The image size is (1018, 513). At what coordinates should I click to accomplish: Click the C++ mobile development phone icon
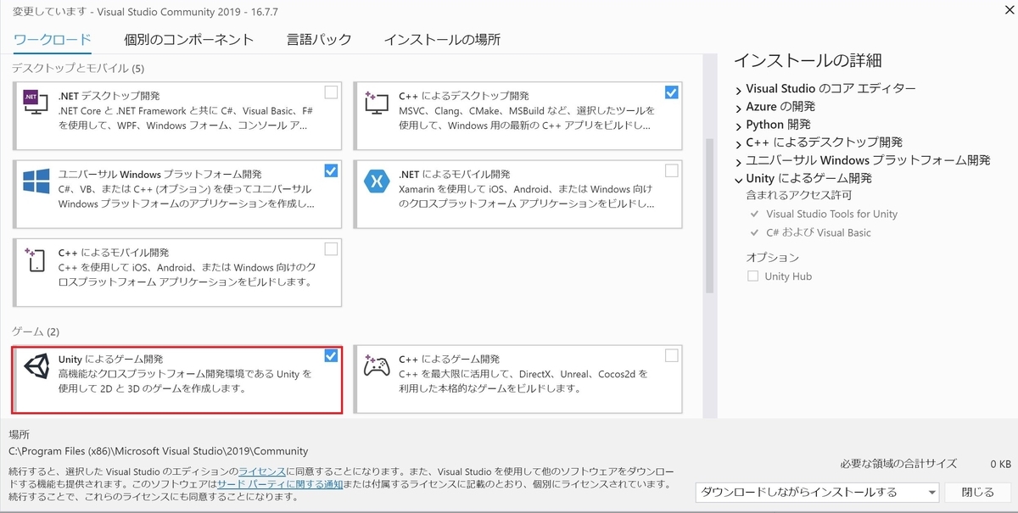36,260
